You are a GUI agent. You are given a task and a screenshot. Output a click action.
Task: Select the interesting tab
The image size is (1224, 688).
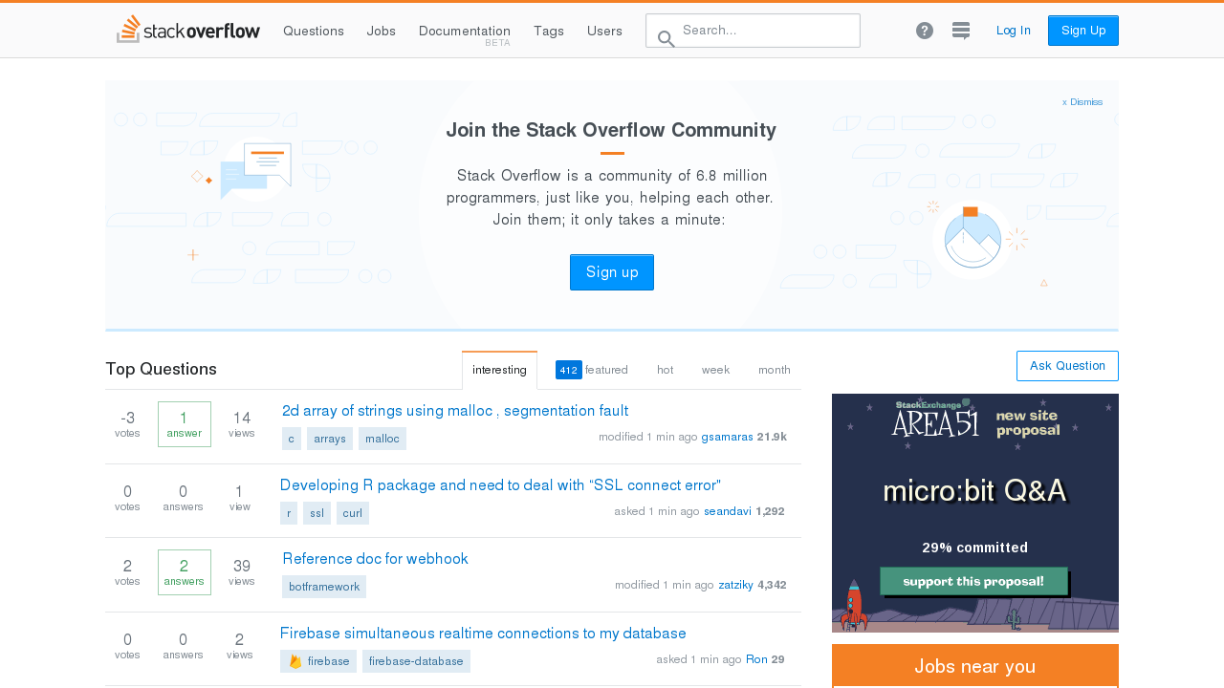[499, 370]
